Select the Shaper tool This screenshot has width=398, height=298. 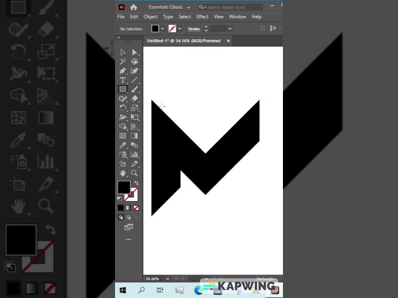point(123,99)
